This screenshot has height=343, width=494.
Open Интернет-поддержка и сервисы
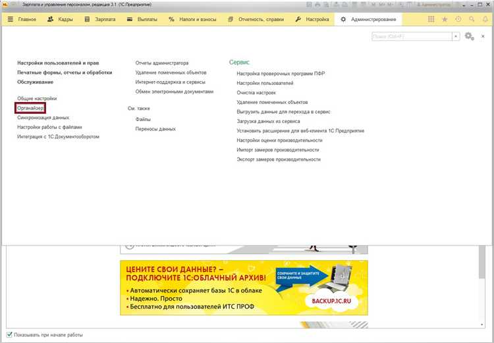[x=171, y=82]
